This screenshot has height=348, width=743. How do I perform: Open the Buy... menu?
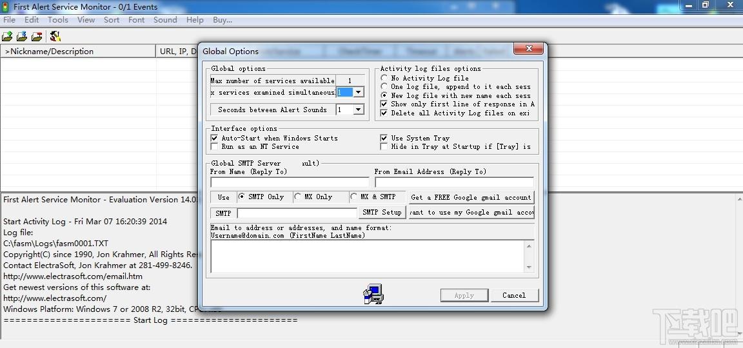[223, 20]
